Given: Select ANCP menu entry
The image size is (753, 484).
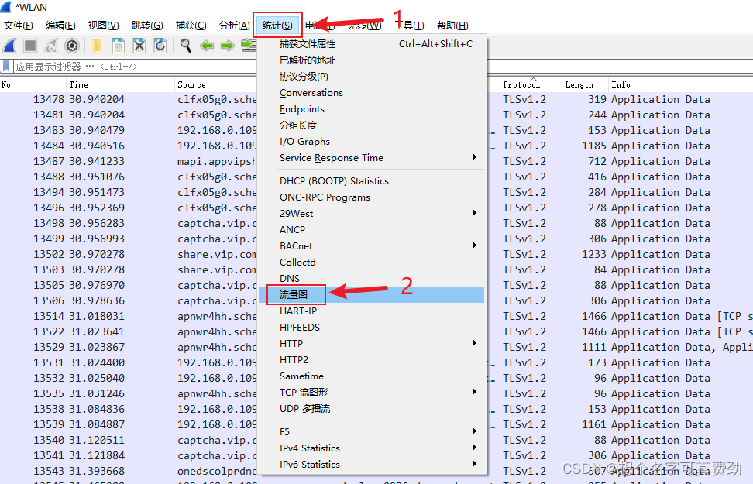Looking at the screenshot, I should 372,230.
